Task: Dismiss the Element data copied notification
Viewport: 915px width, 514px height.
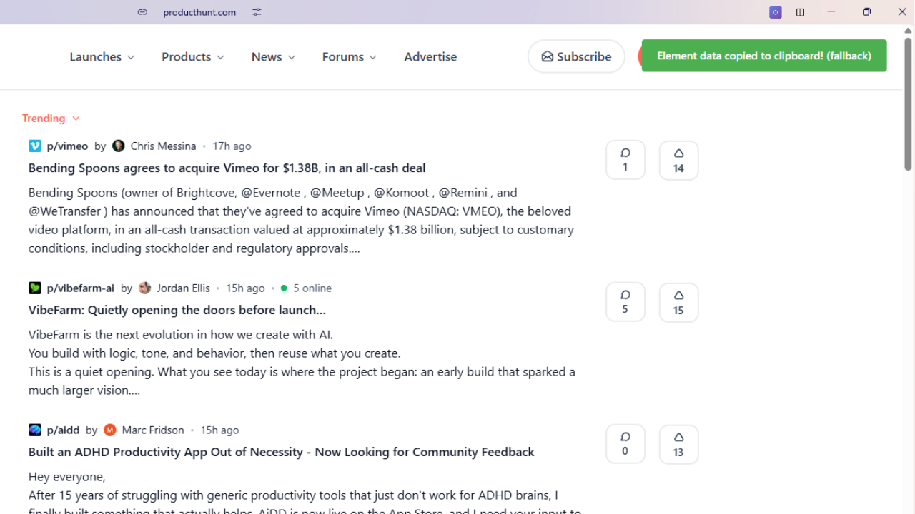Action: 764,56
